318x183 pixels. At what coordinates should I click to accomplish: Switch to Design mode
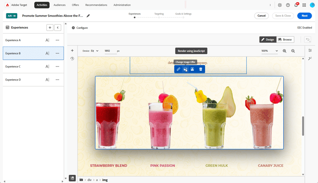[268, 39]
